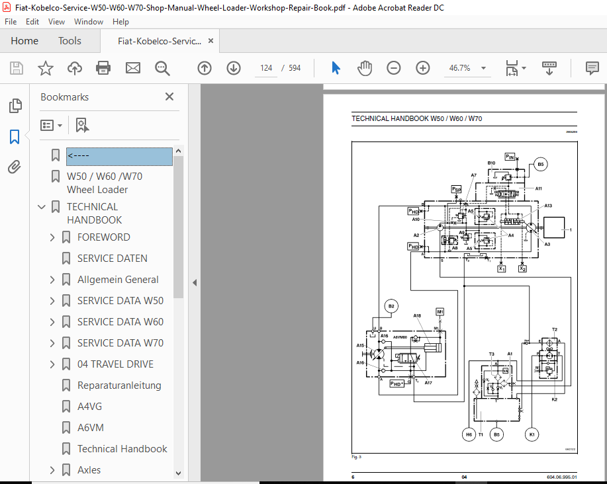Expand the FOREWORD bookmark

tap(52, 237)
